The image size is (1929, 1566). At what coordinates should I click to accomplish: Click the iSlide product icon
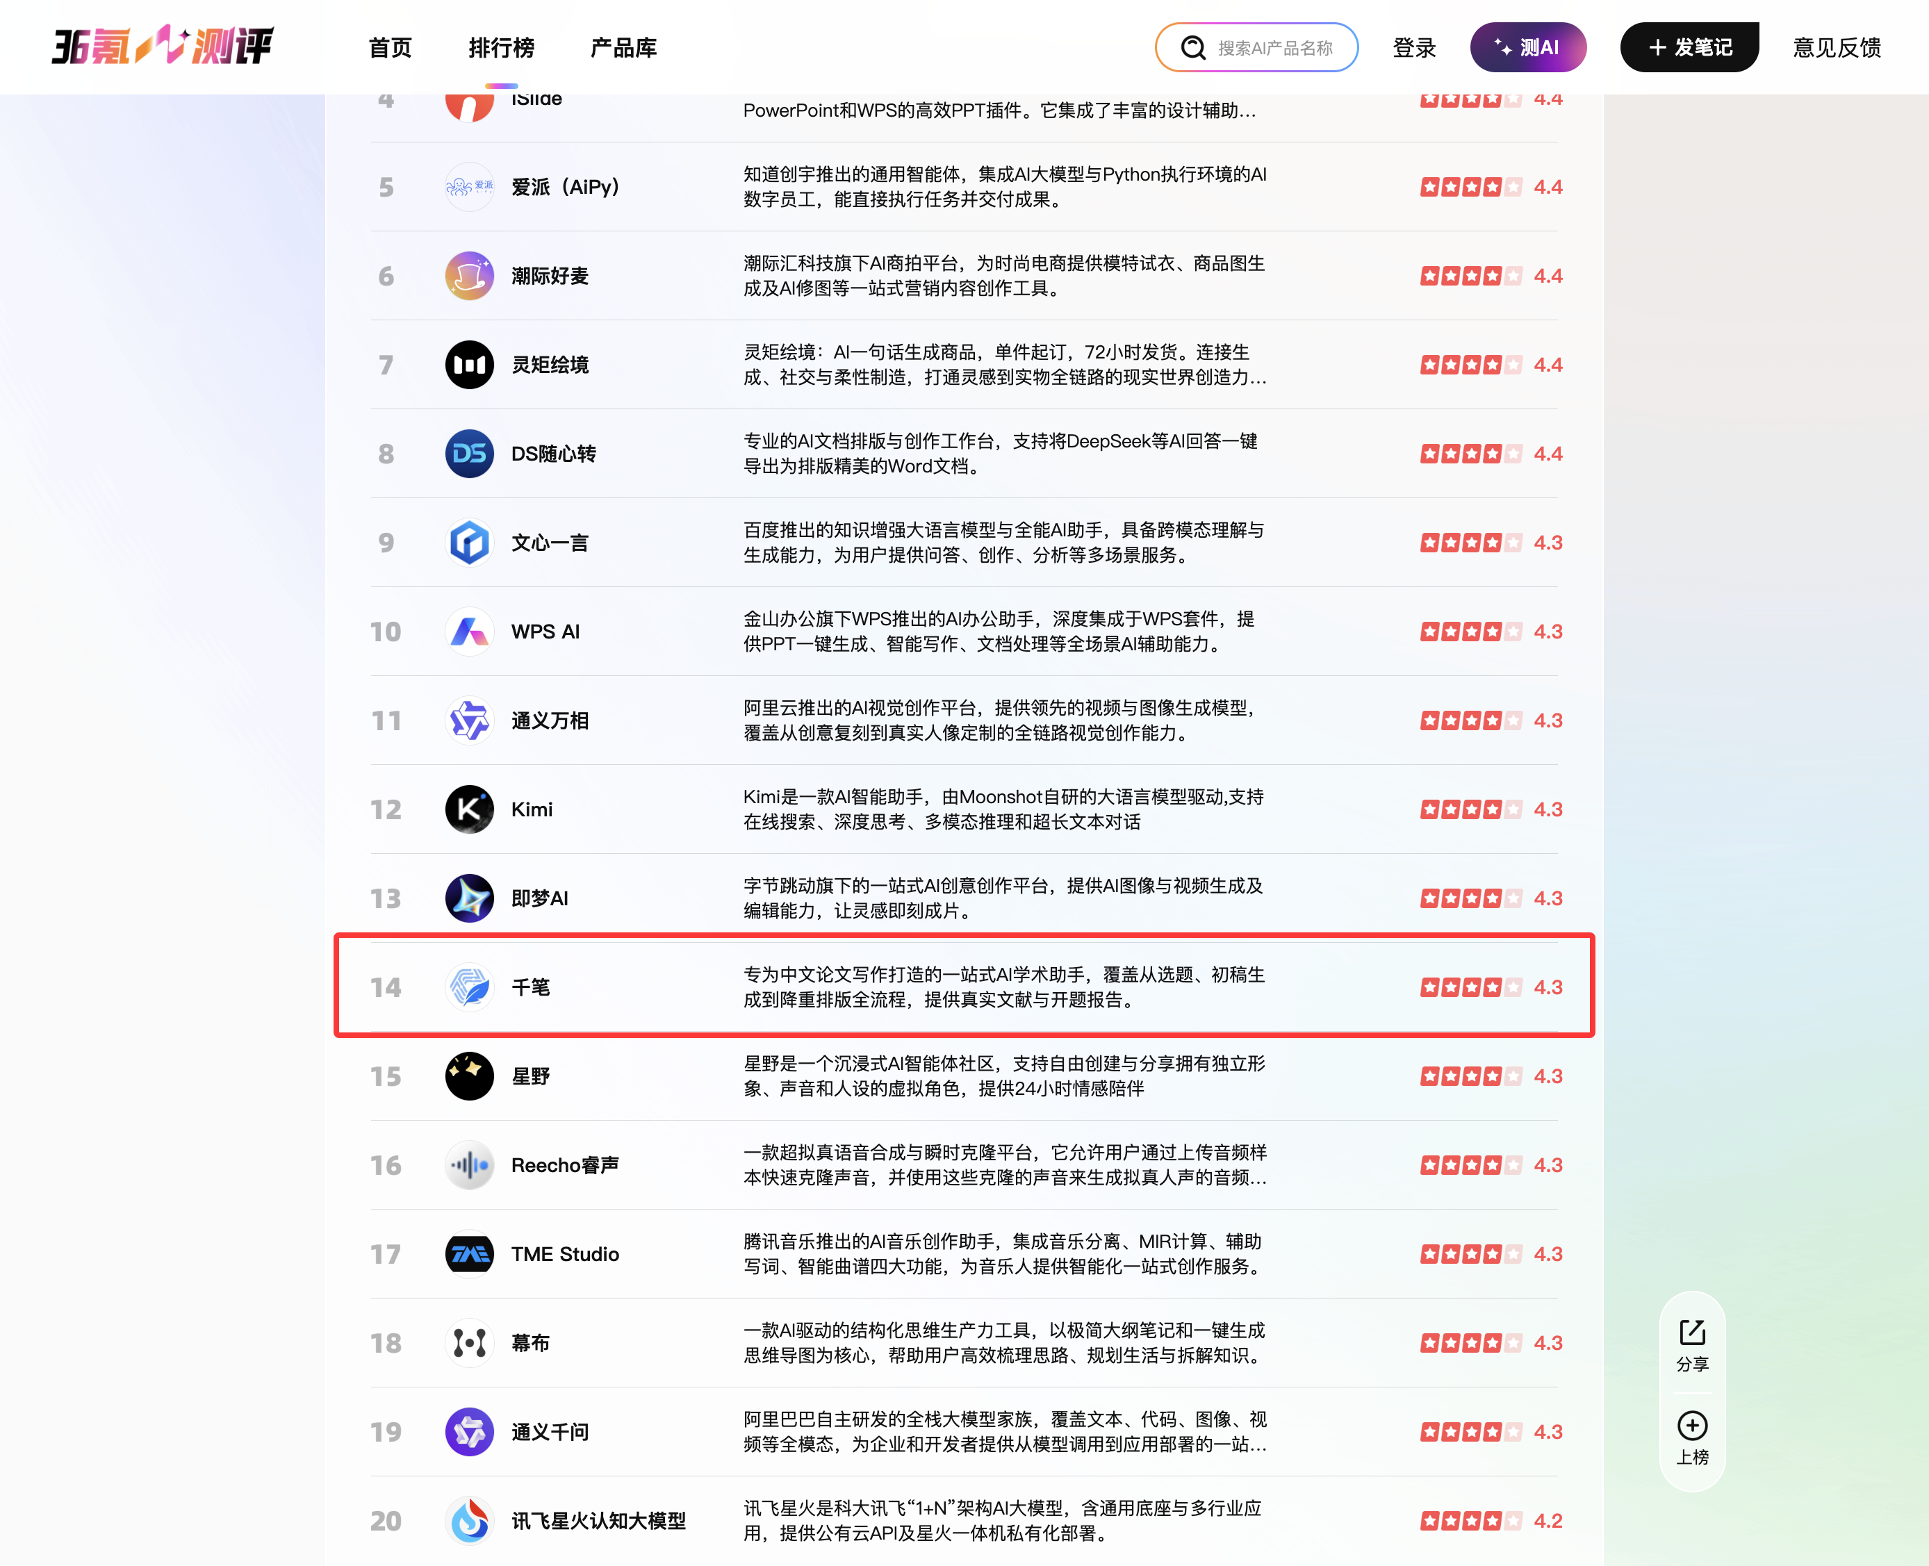click(469, 108)
